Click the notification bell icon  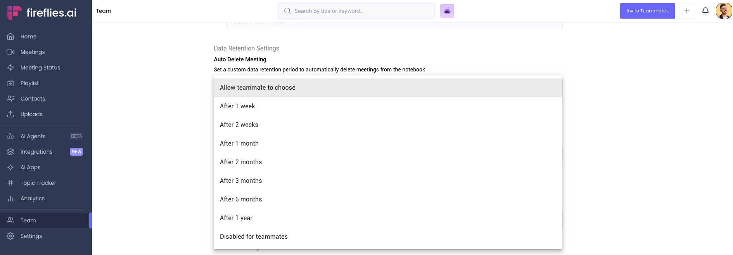click(705, 11)
